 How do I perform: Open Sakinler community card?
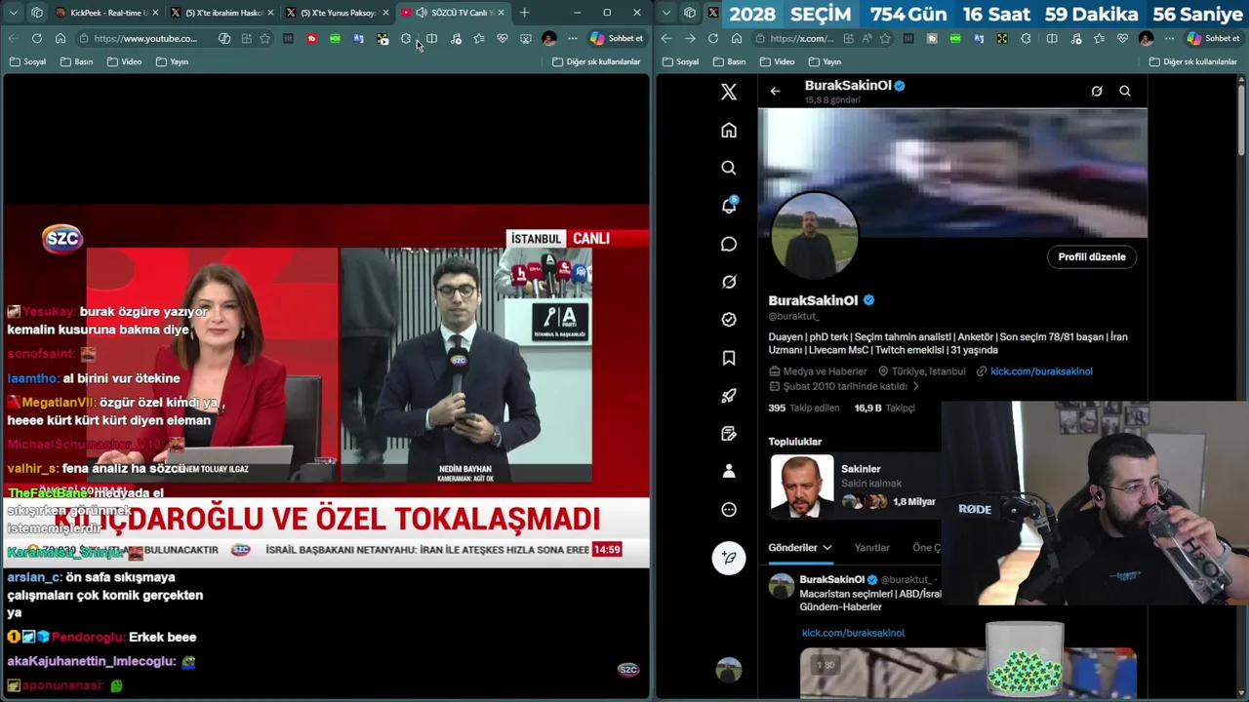(x=854, y=486)
